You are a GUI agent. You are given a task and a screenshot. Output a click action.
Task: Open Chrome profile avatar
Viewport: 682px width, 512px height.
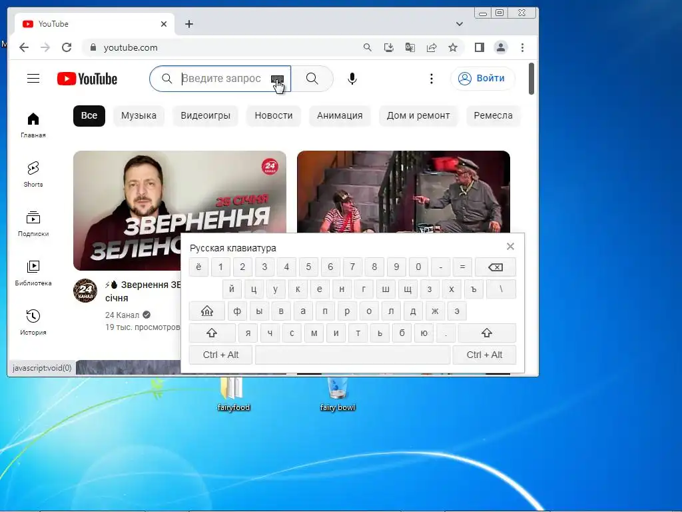tap(501, 47)
